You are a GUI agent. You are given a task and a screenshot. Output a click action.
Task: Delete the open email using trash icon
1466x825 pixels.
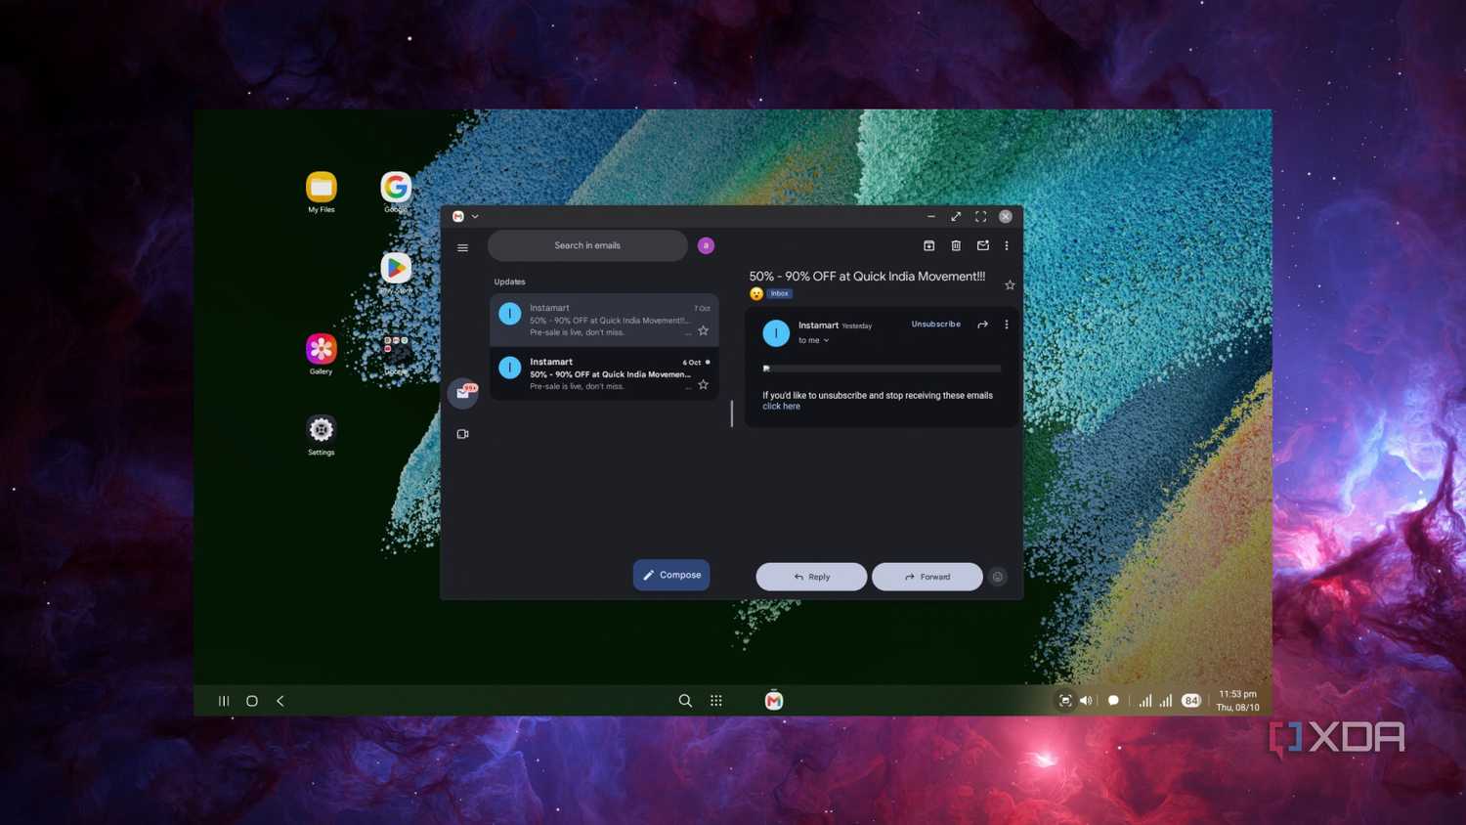click(x=956, y=245)
